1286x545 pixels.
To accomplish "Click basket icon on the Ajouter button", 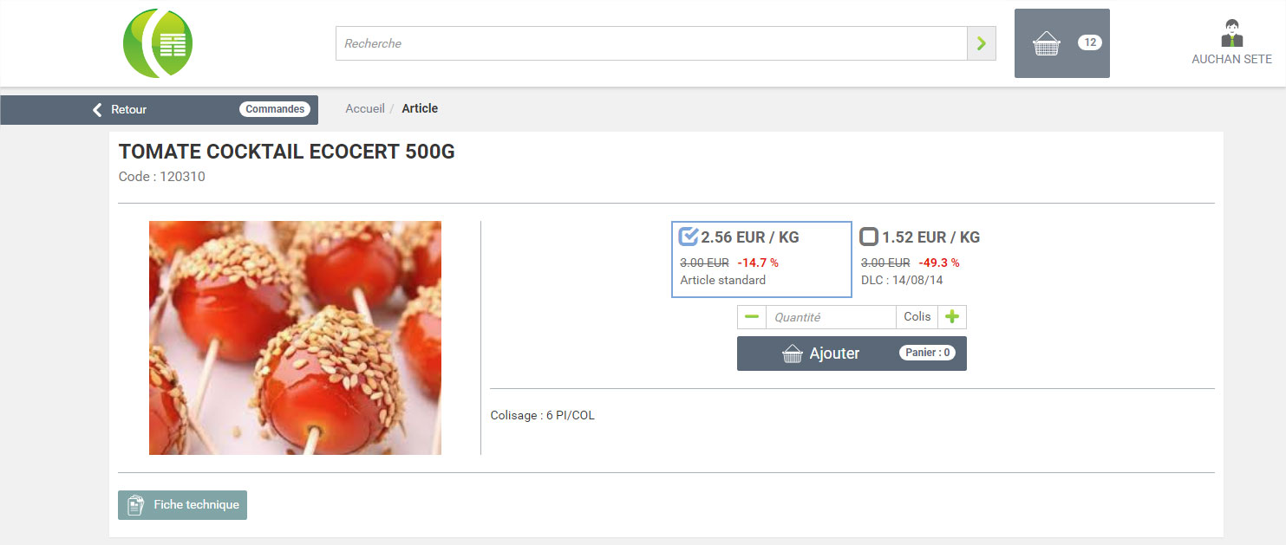I will (793, 354).
